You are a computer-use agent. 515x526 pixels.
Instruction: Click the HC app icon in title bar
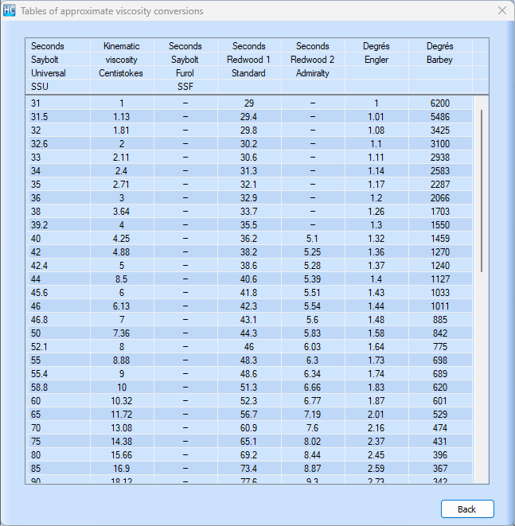tap(10, 11)
